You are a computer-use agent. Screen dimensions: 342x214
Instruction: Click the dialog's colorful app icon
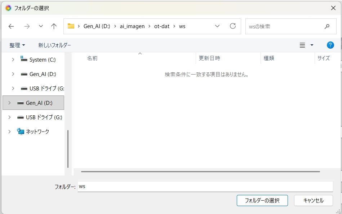[x=8, y=8]
